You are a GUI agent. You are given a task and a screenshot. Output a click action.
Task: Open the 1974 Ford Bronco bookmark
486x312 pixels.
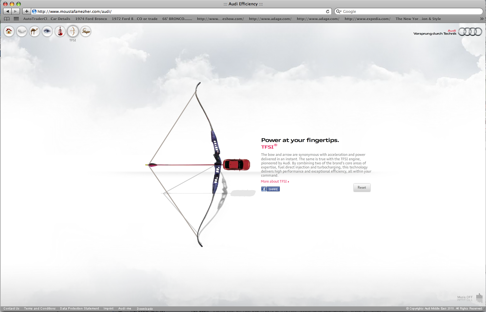tap(91, 19)
